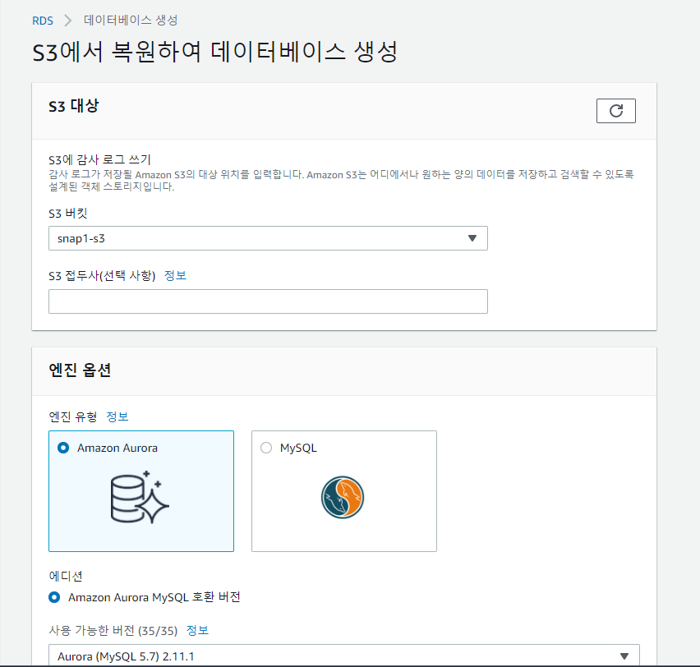Click the S3 버킷 field label
This screenshot has height=667, width=700.
tap(68, 214)
